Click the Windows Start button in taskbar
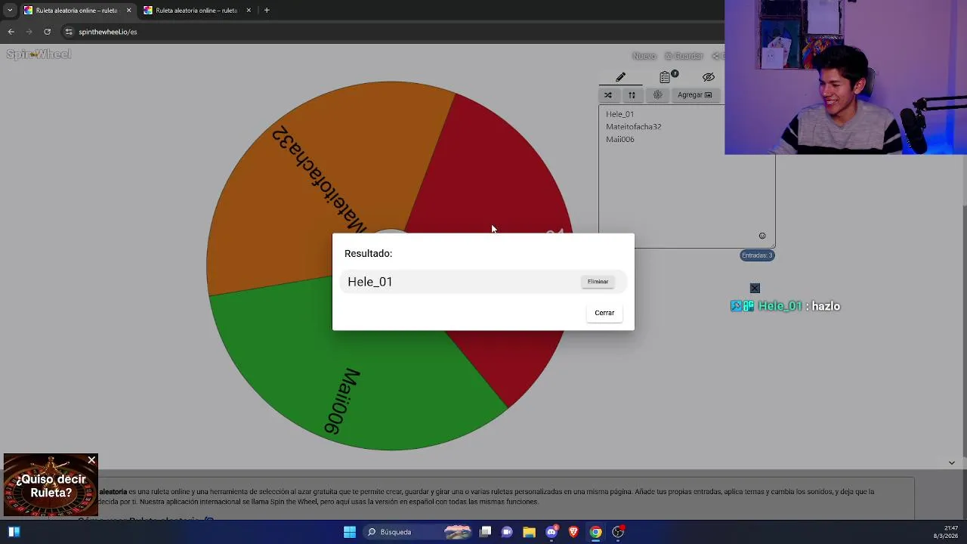The height and width of the screenshot is (544, 967). [x=350, y=532]
